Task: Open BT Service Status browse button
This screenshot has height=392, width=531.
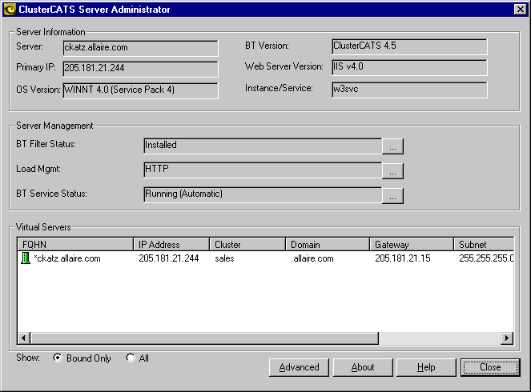Action: pyautogui.click(x=392, y=195)
